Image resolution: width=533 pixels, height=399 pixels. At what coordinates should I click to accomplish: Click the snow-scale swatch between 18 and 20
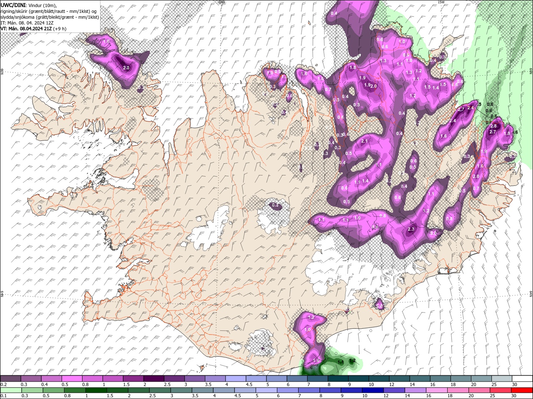click(x=461, y=379)
